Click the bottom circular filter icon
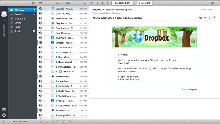Image resolution: width=220 pixels, height=124 pixels. coord(70,122)
